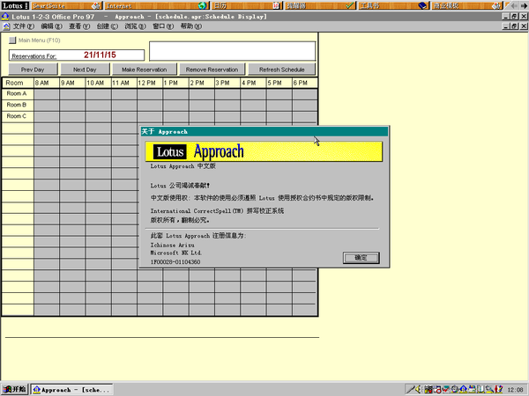The height and width of the screenshot is (396, 529).
Task: Click the 关于 Approach dialog title bar
Action: pos(264,132)
